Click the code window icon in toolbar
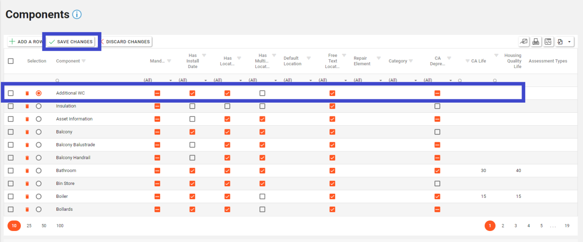Image resolution: width=583 pixels, height=242 pixels. 548,42
